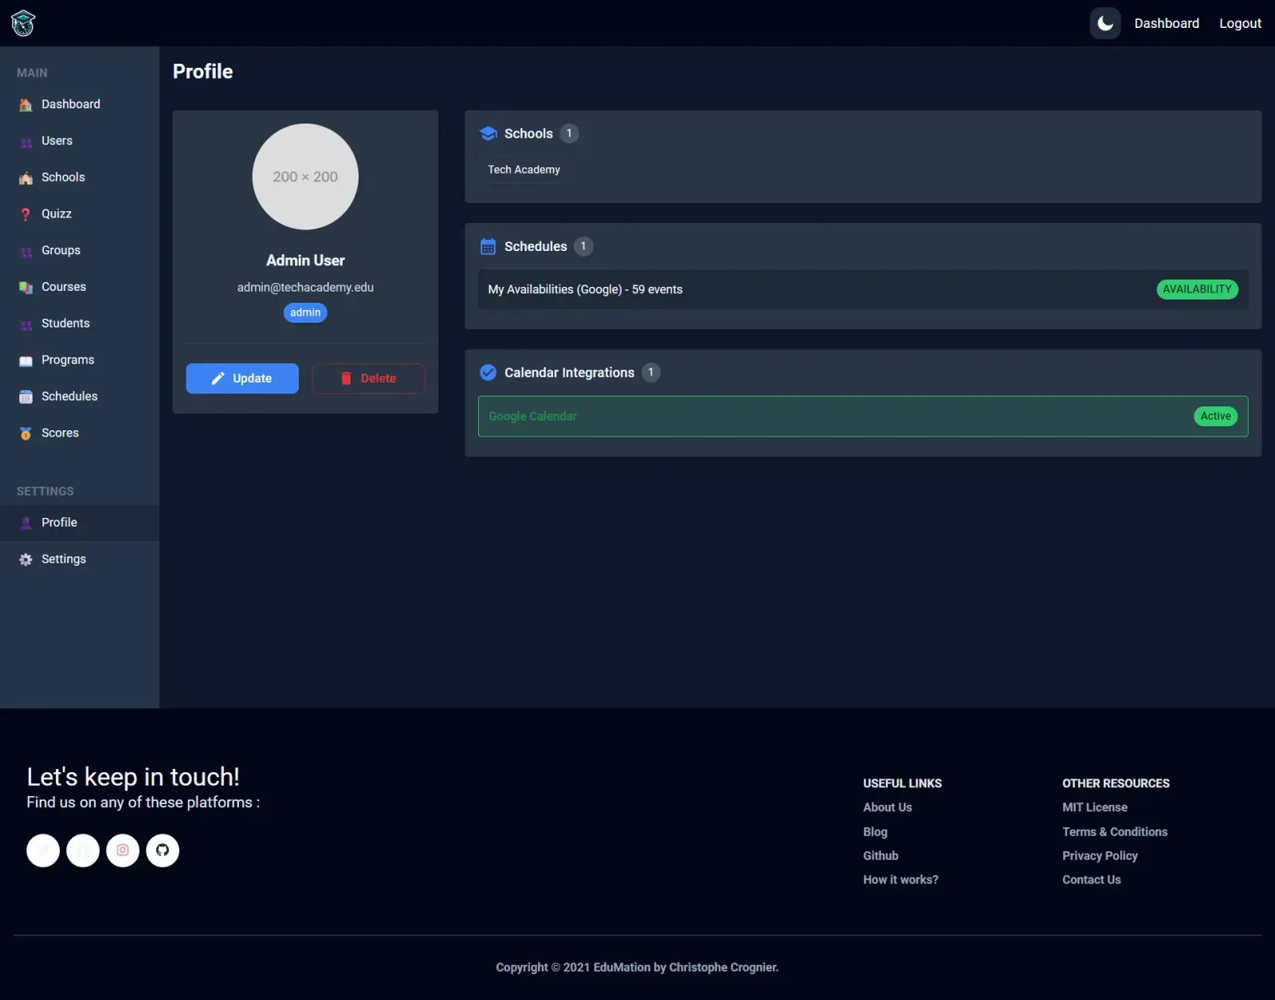Image resolution: width=1275 pixels, height=1000 pixels.
Task: Click the Students icon in sidebar
Action: coord(25,324)
